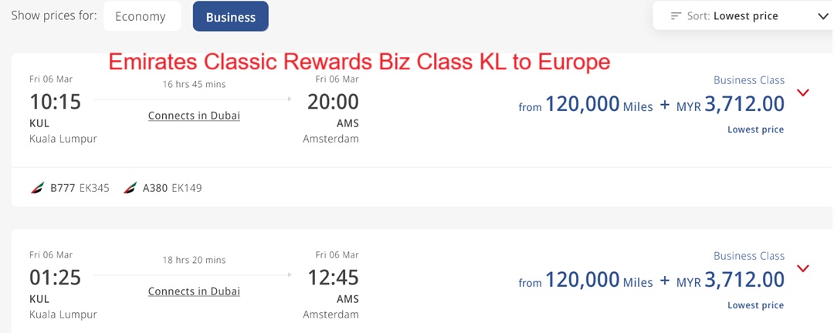Click the sort lines icon
Image resolution: width=834 pixels, height=333 pixels.
[x=676, y=15]
